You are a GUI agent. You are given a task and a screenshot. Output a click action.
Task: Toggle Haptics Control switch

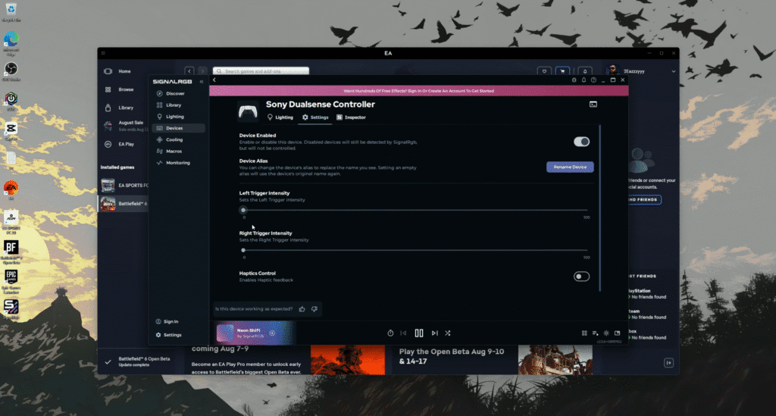(581, 277)
